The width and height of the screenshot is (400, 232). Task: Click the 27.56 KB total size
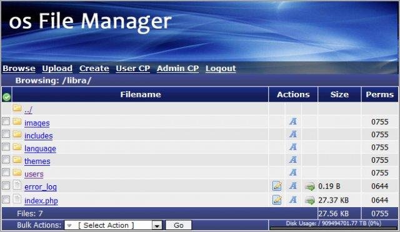click(x=333, y=214)
